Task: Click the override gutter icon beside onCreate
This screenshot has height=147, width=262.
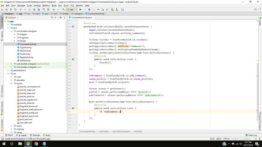Action: point(73,27)
